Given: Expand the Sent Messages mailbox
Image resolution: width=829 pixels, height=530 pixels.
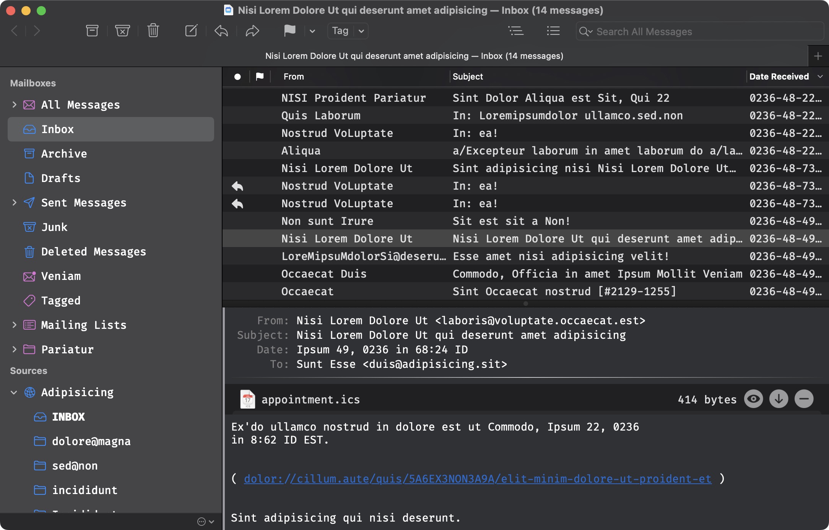Looking at the screenshot, I should tap(15, 203).
